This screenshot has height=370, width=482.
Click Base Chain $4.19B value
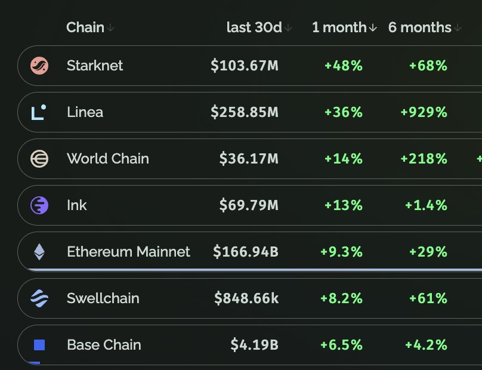(255, 345)
